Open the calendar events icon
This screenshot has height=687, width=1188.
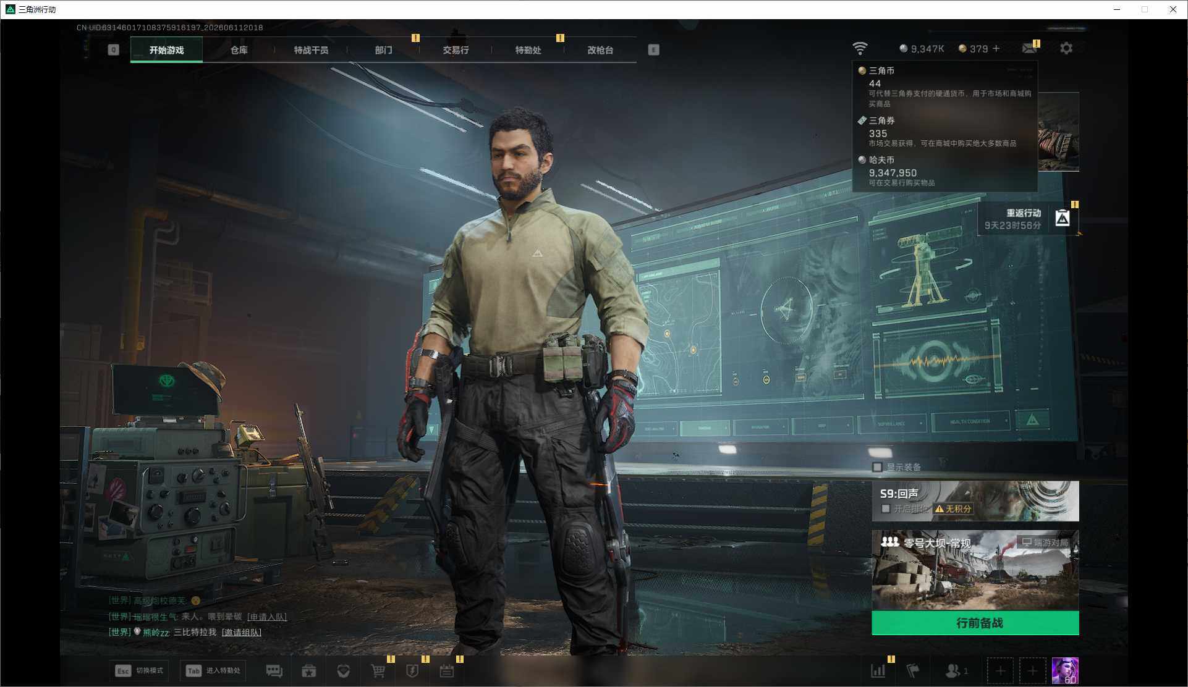(446, 671)
